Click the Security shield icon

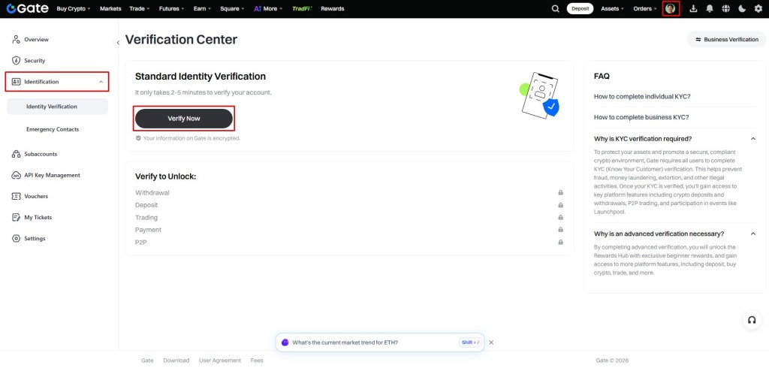(16, 60)
